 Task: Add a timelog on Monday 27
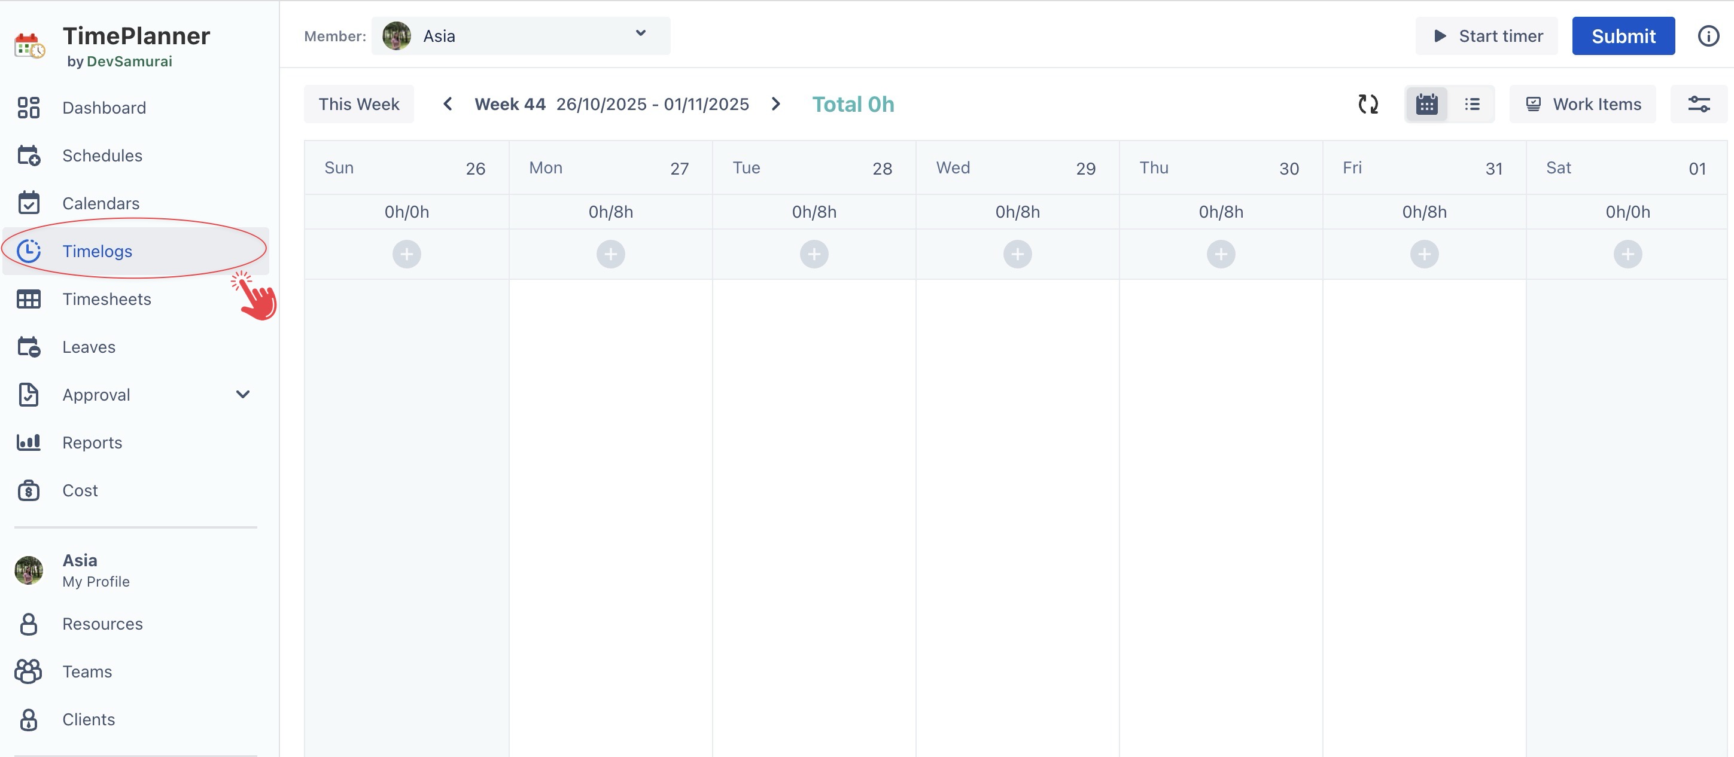pos(610,254)
